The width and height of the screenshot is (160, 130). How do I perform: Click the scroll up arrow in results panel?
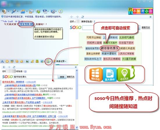pos(77,71)
